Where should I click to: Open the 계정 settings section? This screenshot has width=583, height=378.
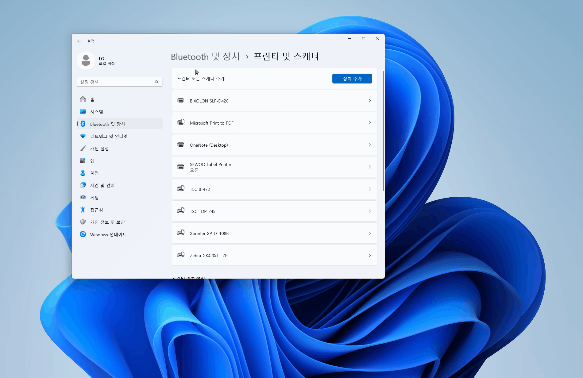click(x=120, y=173)
